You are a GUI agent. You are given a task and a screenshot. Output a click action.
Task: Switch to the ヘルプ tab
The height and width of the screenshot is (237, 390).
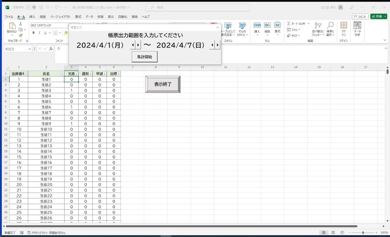pyautogui.click(x=146, y=17)
